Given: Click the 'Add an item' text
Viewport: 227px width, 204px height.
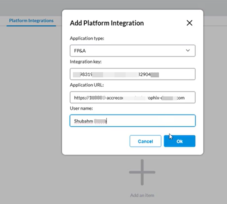Looking at the screenshot, I should (x=142, y=195).
